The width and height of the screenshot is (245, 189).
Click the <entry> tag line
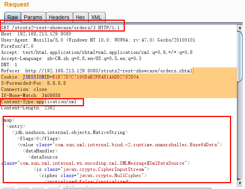coord(16,126)
